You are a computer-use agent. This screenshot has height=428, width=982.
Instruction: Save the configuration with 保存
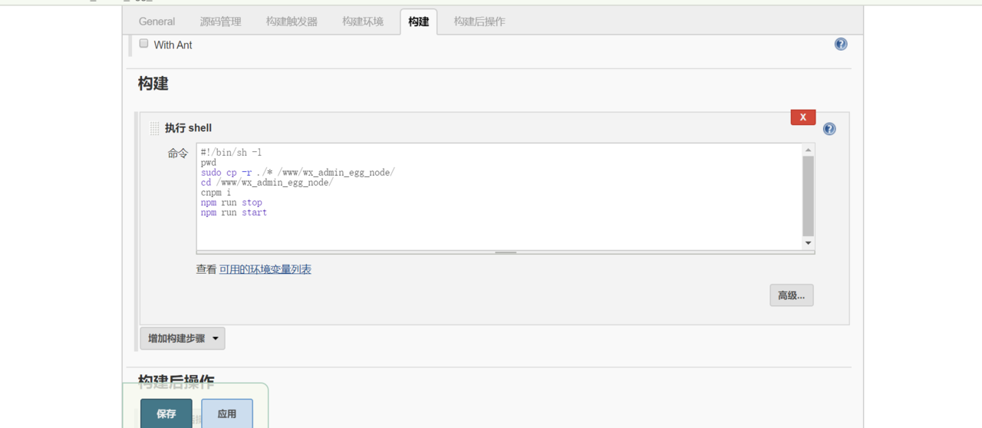click(x=166, y=413)
